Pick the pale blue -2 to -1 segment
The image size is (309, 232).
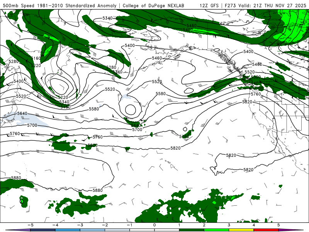pyautogui.click(x=117, y=230)
